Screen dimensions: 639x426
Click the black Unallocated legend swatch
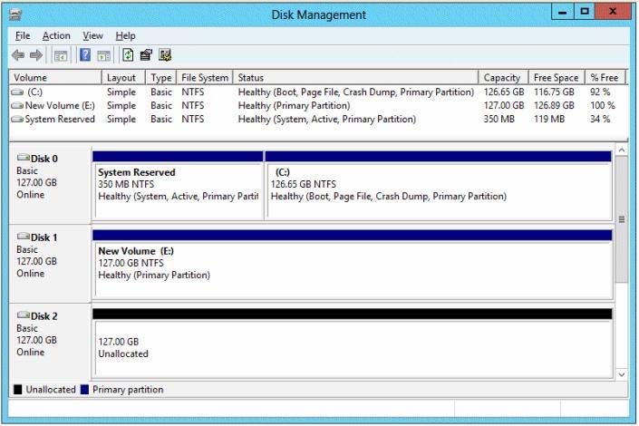click(17, 390)
